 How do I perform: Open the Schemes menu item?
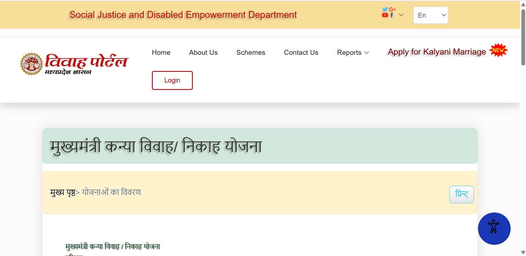(250, 52)
